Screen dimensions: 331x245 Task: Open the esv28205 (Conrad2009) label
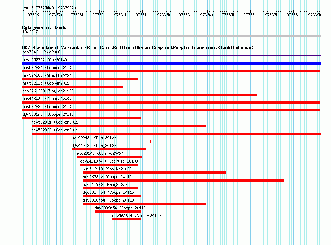click(x=100, y=153)
